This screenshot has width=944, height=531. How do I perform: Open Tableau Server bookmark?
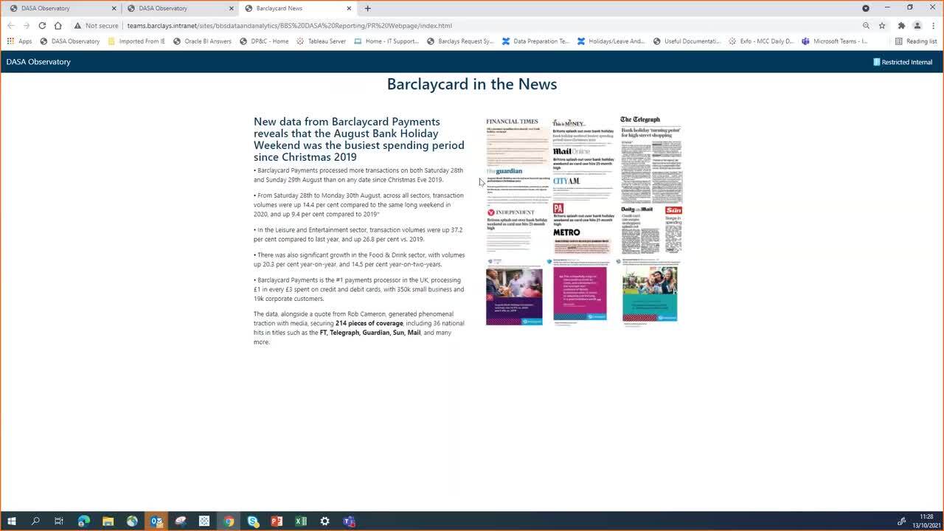point(321,41)
